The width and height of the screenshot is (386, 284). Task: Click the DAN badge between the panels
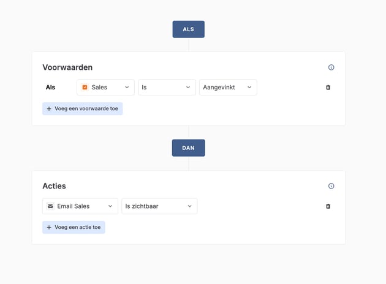coord(188,148)
